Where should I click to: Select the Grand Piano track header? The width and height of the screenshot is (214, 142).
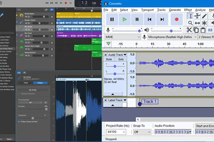pos(35,41)
